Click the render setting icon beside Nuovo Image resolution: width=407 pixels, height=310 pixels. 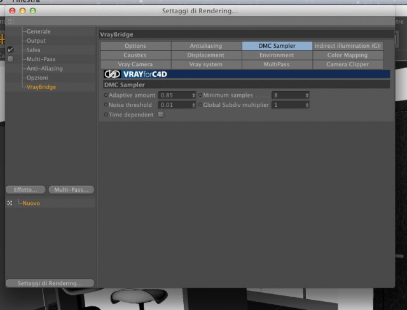(x=10, y=203)
